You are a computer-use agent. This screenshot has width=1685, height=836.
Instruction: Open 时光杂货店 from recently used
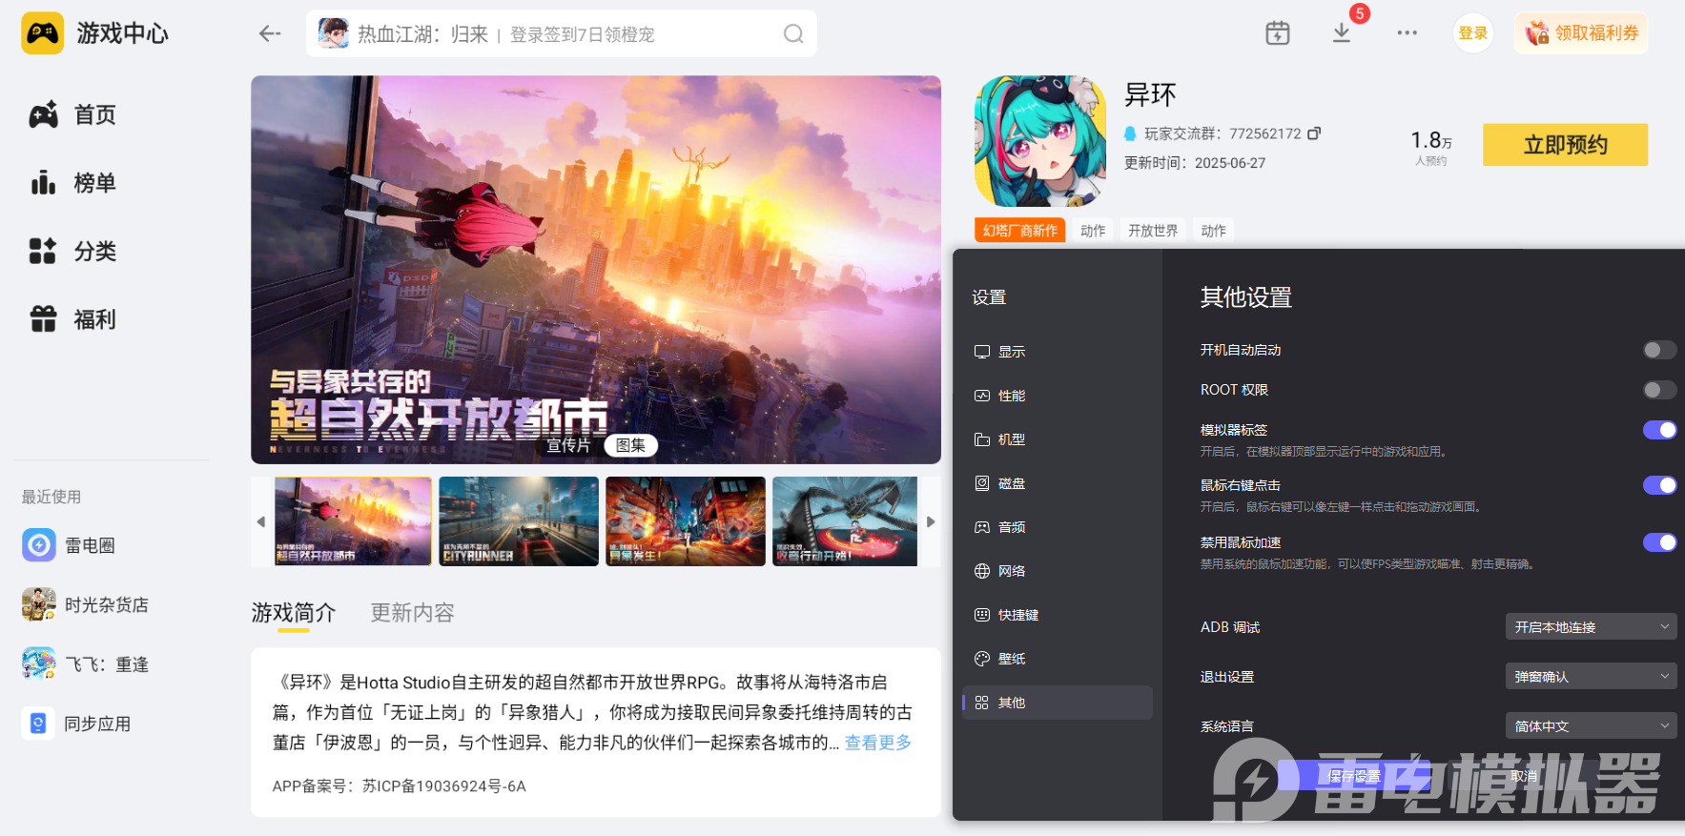[x=86, y=604]
